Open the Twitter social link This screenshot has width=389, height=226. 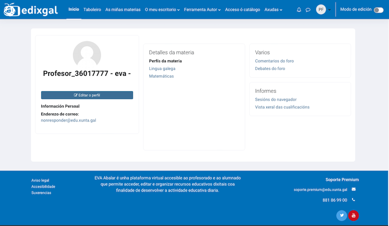(x=342, y=215)
